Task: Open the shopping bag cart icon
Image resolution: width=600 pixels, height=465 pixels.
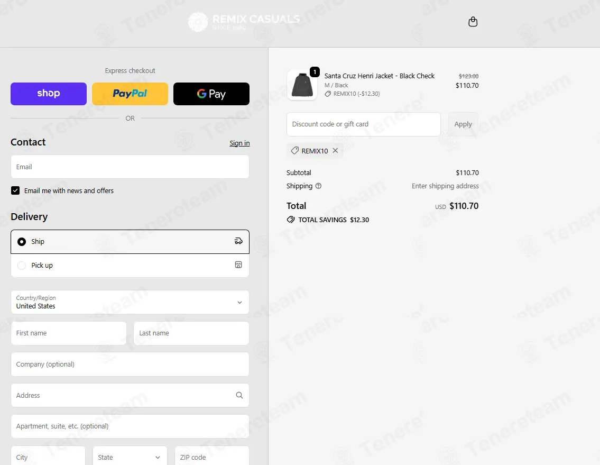Action: click(x=473, y=22)
